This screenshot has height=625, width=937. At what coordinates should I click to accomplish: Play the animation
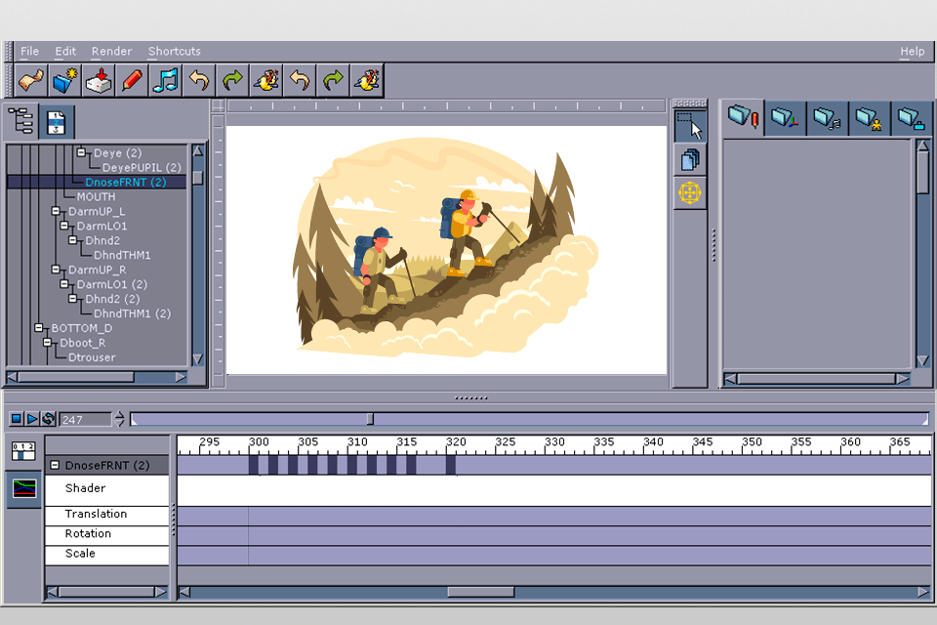click(x=32, y=419)
